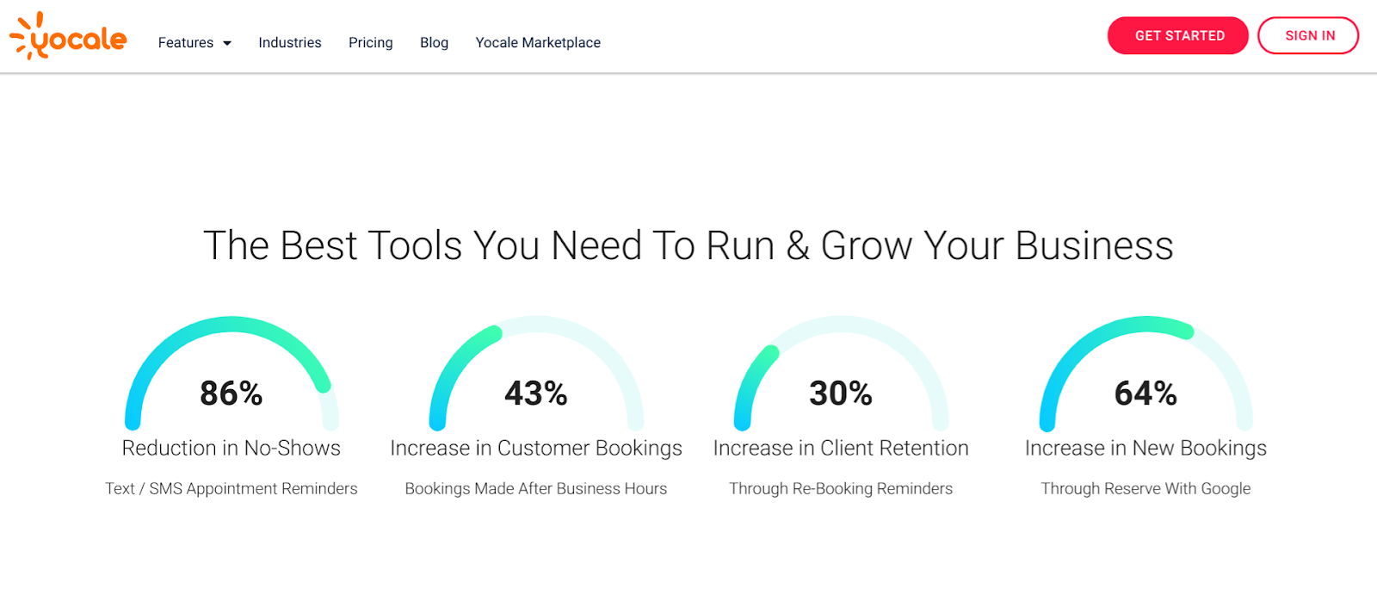Click the 'Increase in Client Retention' text
This screenshot has height=601, width=1377.
pos(841,448)
